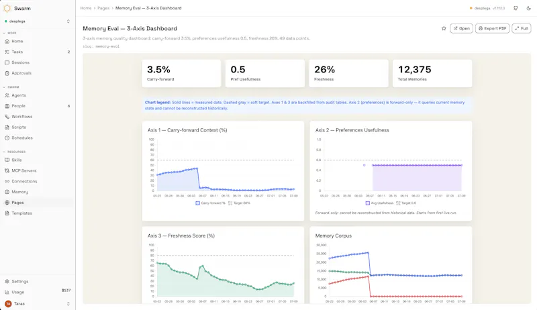Viewport: 537px width, 310px height.
Task: Toggle dark mode moon icon
Action: pyautogui.click(x=528, y=8)
